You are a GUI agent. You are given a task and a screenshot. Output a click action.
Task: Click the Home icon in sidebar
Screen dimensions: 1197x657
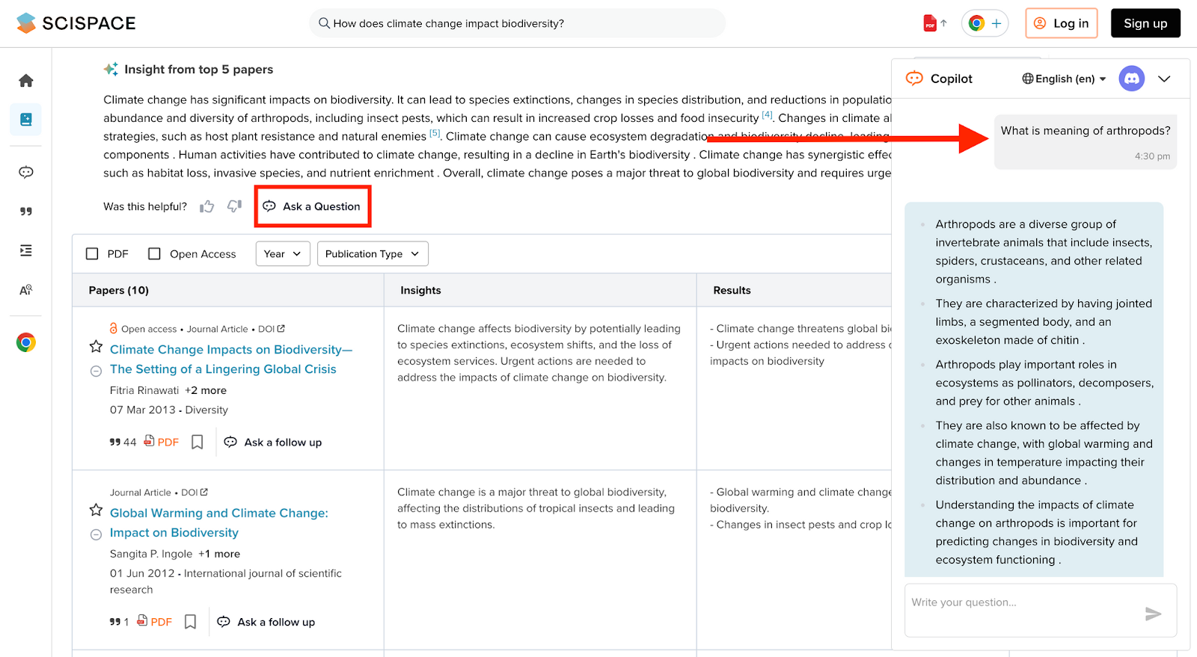[x=26, y=81]
